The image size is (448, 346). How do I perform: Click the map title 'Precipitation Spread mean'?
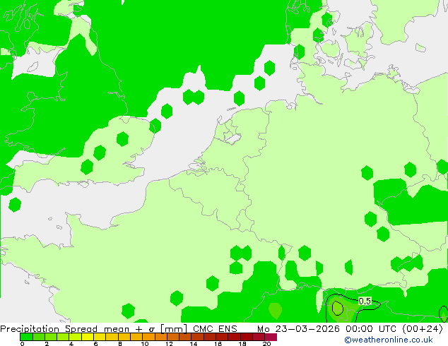[x=65, y=329]
